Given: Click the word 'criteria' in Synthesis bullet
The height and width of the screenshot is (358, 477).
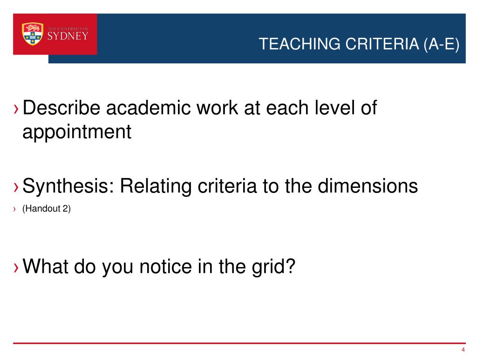Looking at the screenshot, I should tap(227, 186).
